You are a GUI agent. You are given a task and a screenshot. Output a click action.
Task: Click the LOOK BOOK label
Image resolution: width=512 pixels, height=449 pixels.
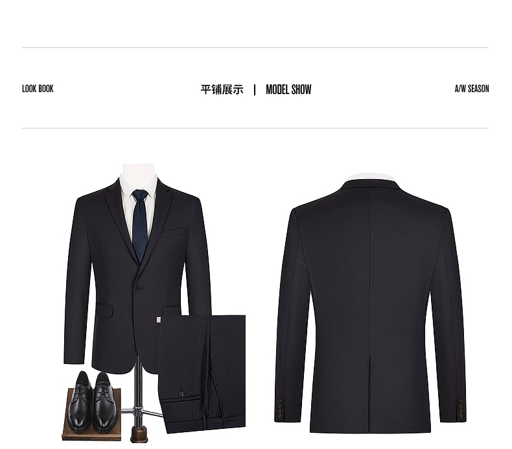(38, 89)
